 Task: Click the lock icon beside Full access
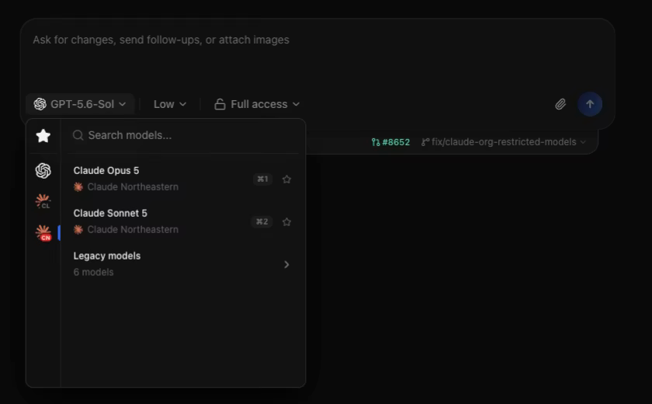[x=220, y=104]
